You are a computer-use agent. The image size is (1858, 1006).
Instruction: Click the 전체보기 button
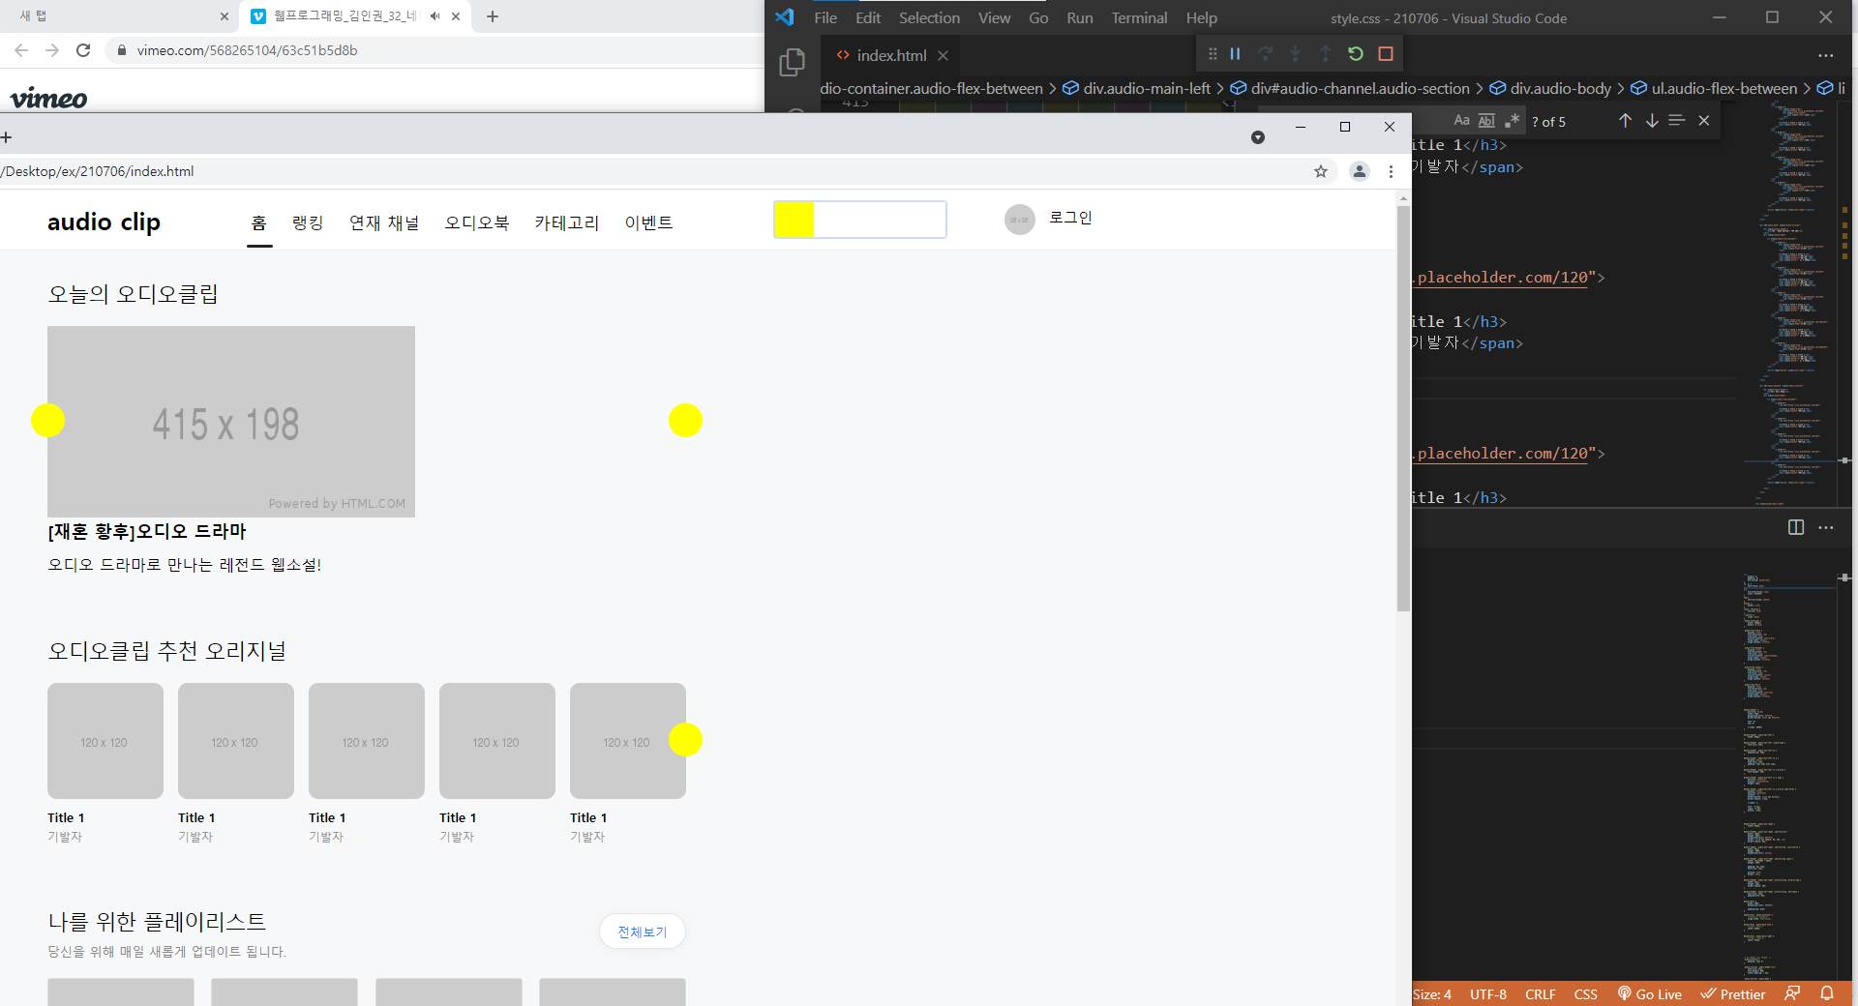pyautogui.click(x=643, y=932)
